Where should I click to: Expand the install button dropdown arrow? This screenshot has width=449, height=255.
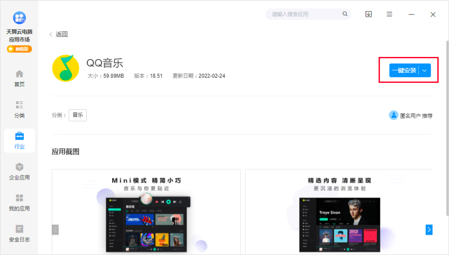pos(425,70)
